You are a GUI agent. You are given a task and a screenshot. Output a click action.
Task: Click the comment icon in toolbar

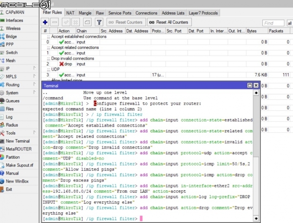(x=87, y=22)
